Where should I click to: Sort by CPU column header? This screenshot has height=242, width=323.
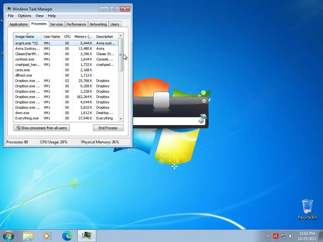point(67,37)
